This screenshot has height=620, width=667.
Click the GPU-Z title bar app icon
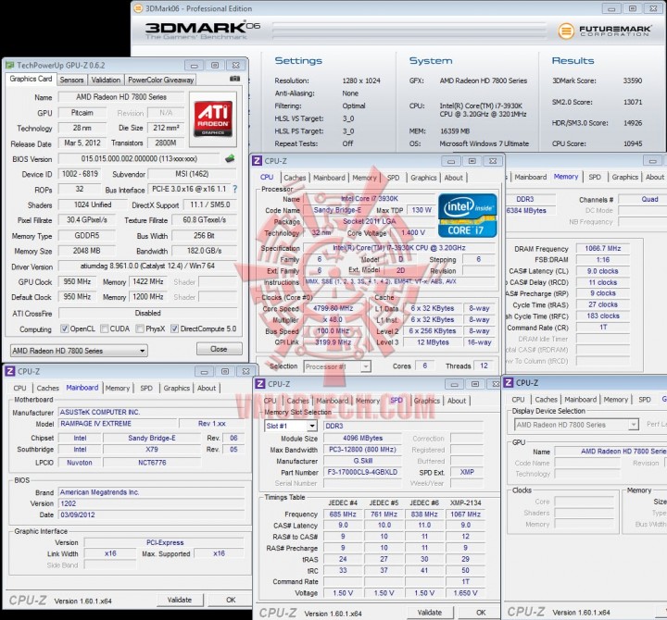coord(9,65)
